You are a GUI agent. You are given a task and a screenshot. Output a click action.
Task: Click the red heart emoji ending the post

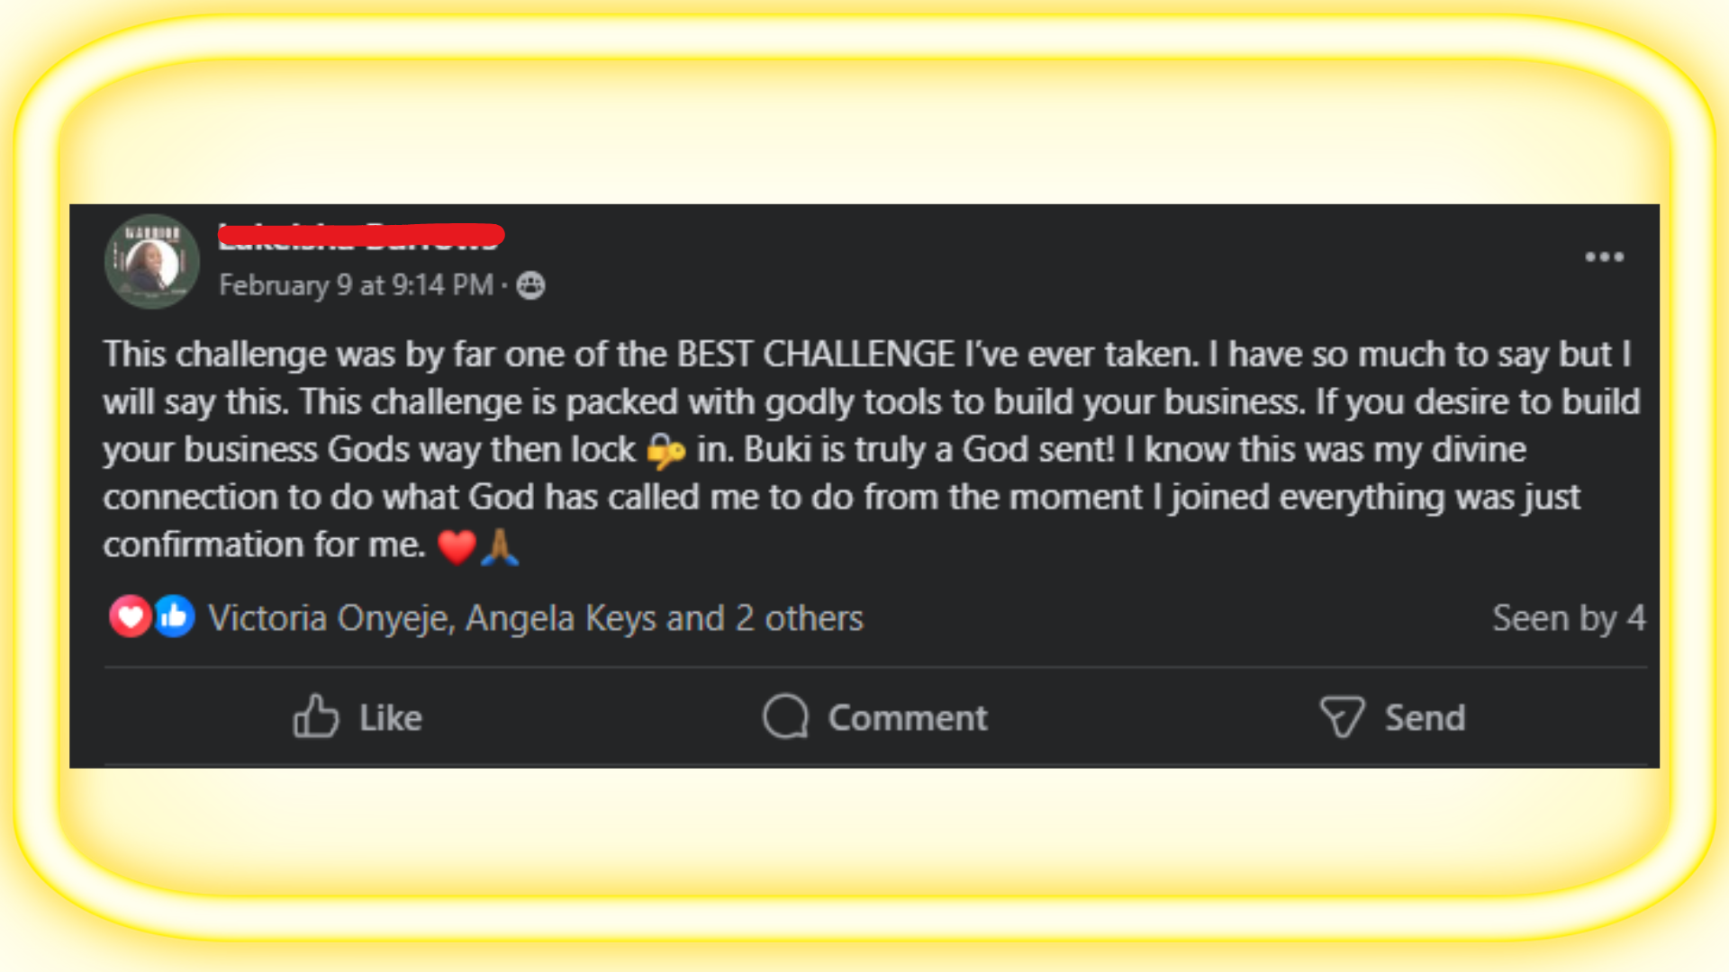click(x=457, y=546)
